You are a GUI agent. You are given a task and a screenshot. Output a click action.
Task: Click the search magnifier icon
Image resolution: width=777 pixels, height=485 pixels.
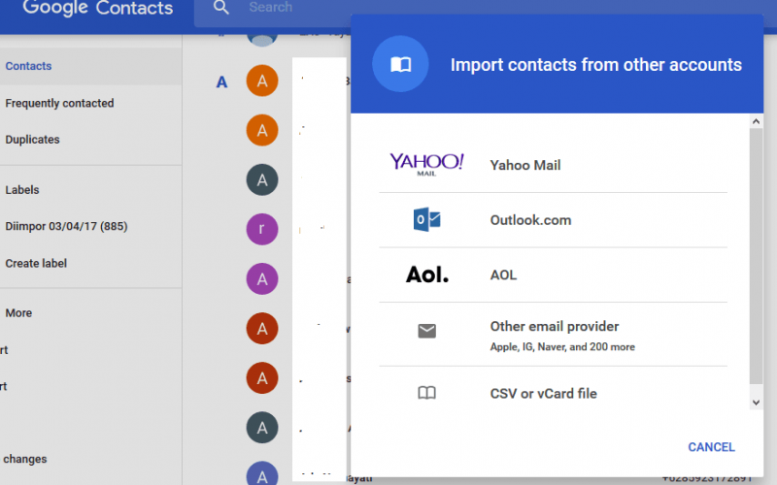(x=221, y=8)
